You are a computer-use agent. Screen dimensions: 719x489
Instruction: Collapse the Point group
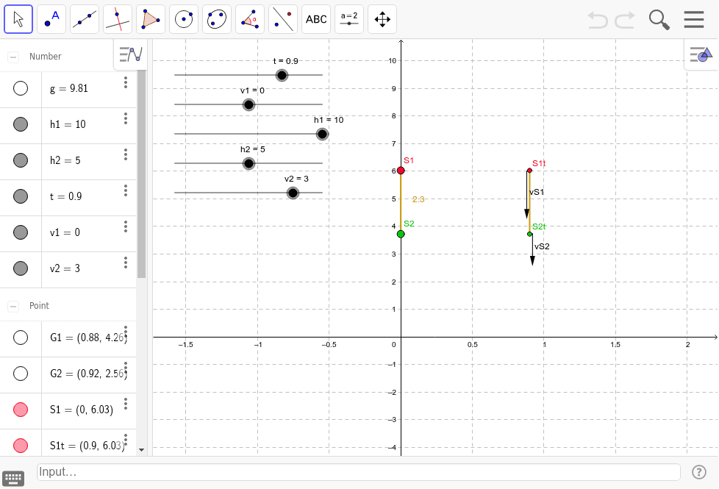pos(13,306)
